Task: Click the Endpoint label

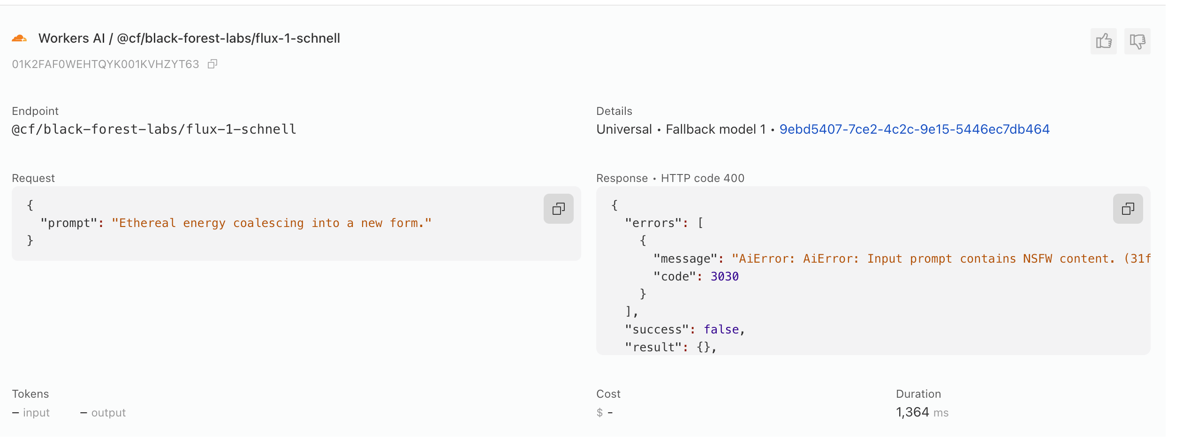Action: click(x=35, y=111)
